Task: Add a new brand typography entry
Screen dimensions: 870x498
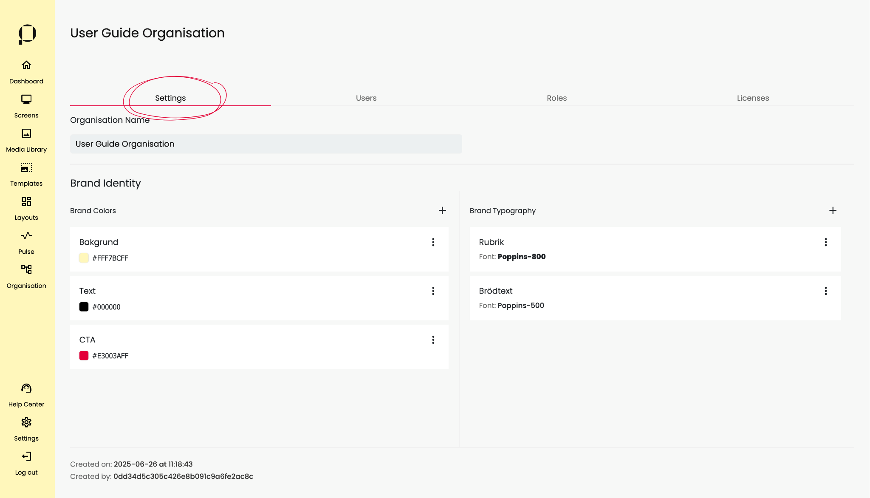Action: pyautogui.click(x=833, y=210)
